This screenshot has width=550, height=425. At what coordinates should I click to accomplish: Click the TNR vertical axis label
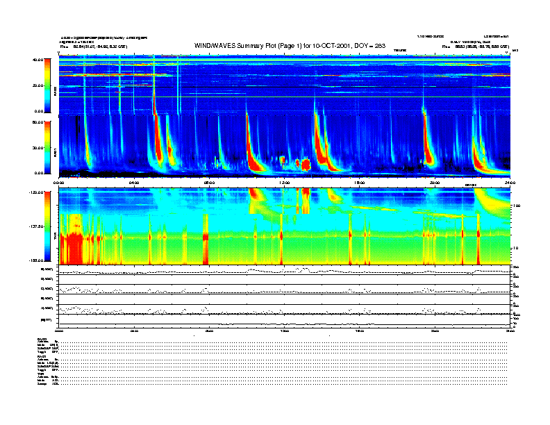click(55, 237)
